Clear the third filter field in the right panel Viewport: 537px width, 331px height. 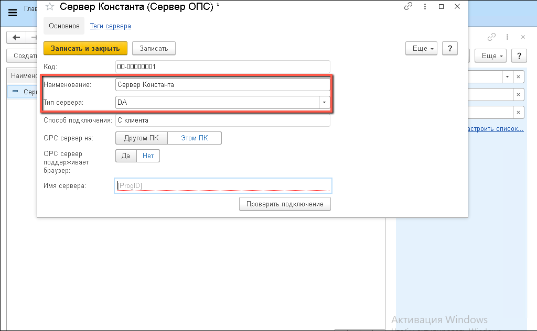click(x=518, y=113)
